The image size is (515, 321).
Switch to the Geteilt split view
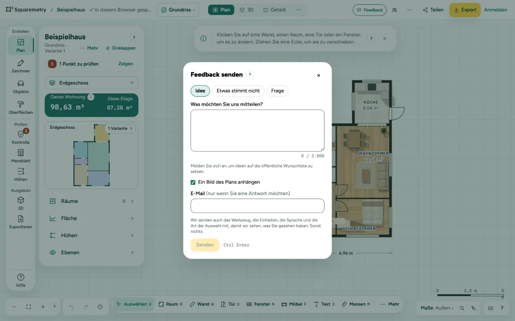pos(275,10)
